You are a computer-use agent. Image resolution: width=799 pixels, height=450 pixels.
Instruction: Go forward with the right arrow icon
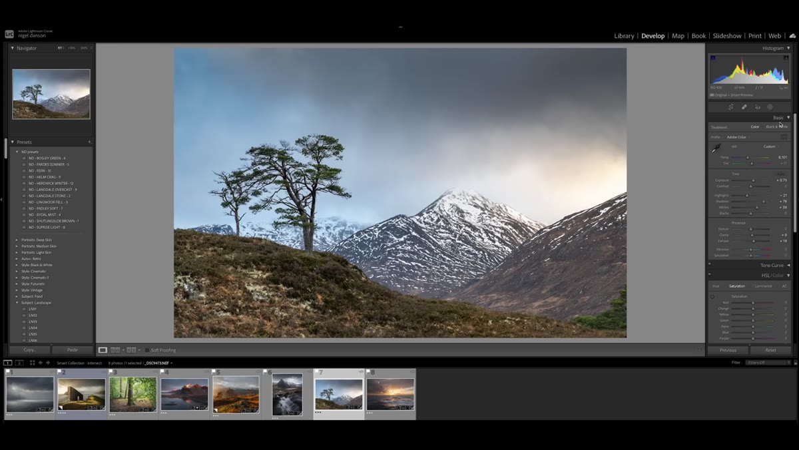coord(48,363)
